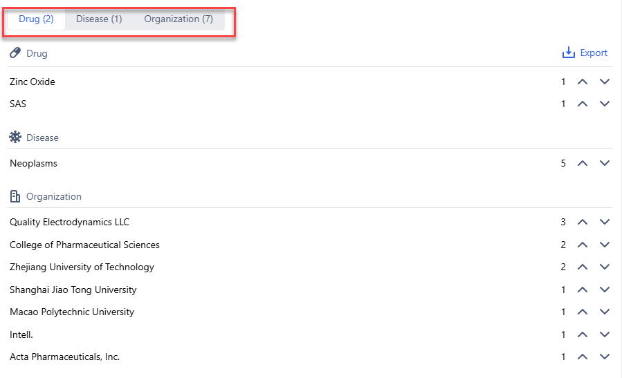Click the pill icon beside Drug heading
Screen dimensions: 622x378
[x=15, y=53]
